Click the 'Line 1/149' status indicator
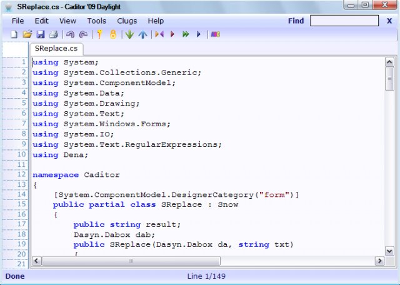Viewport: 400px width, 285px height. pos(206,276)
